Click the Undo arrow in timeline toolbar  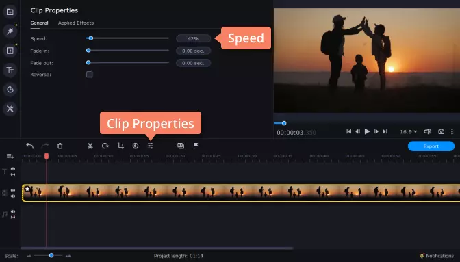click(x=30, y=146)
